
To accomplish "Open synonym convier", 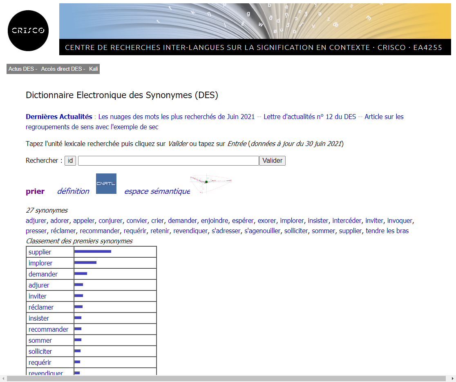I will [x=137, y=221].
